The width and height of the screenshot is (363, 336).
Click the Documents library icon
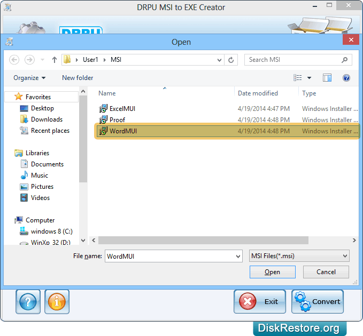coord(24,164)
